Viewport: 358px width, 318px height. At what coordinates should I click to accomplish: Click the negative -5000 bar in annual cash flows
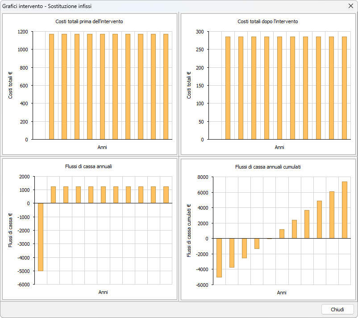tap(41, 237)
